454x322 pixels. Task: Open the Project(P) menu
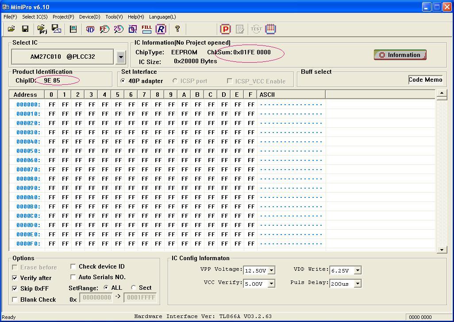pyautogui.click(x=63, y=17)
